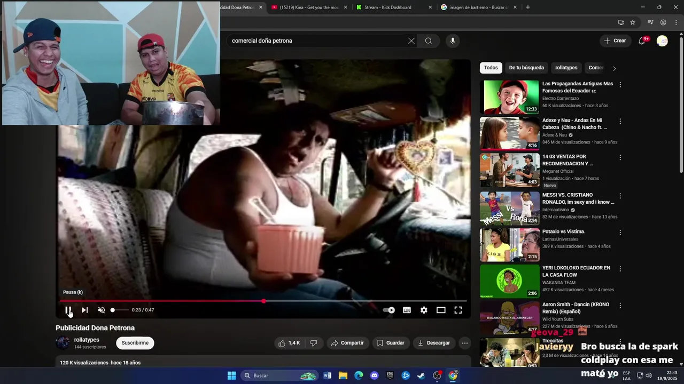Click the YouTube search magnifier button
This screenshot has width=684, height=384.
[429, 41]
